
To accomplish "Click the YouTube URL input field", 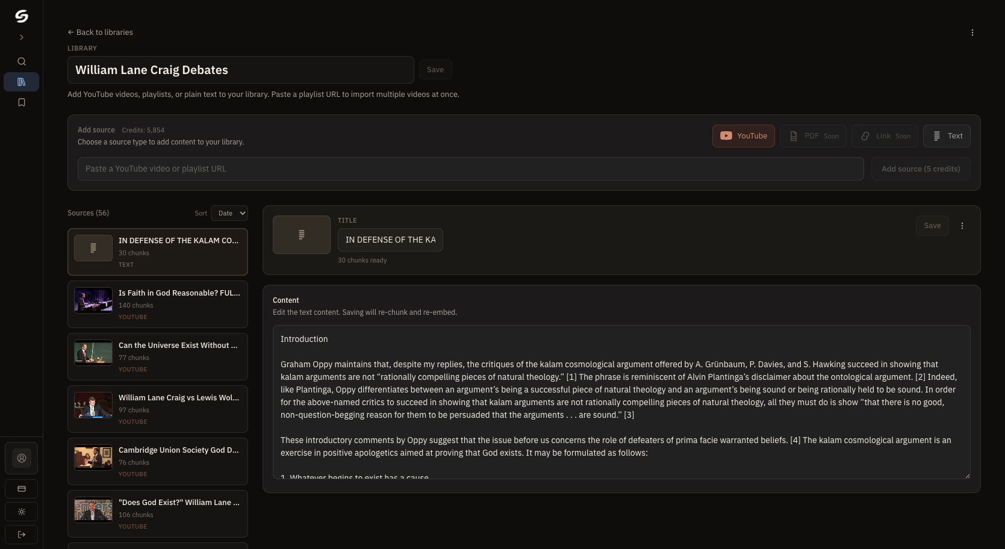I will (x=471, y=169).
